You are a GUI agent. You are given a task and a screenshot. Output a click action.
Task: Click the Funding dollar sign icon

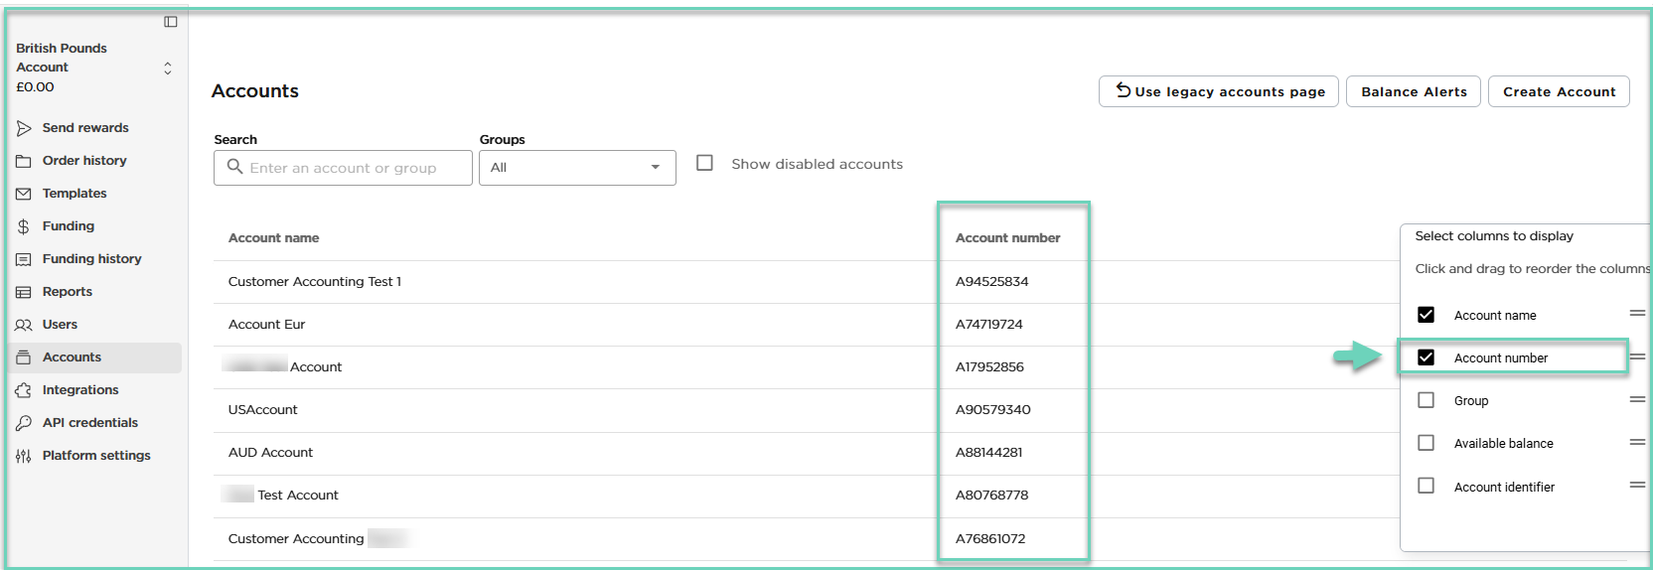click(24, 226)
